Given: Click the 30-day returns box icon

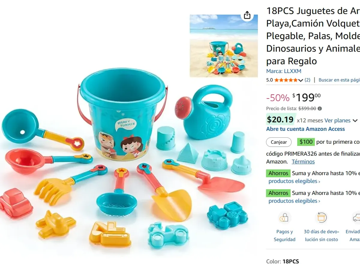Looking at the screenshot, I should coord(321,218).
